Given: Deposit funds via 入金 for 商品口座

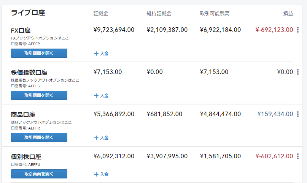Looking at the screenshot, I should 101,138.
